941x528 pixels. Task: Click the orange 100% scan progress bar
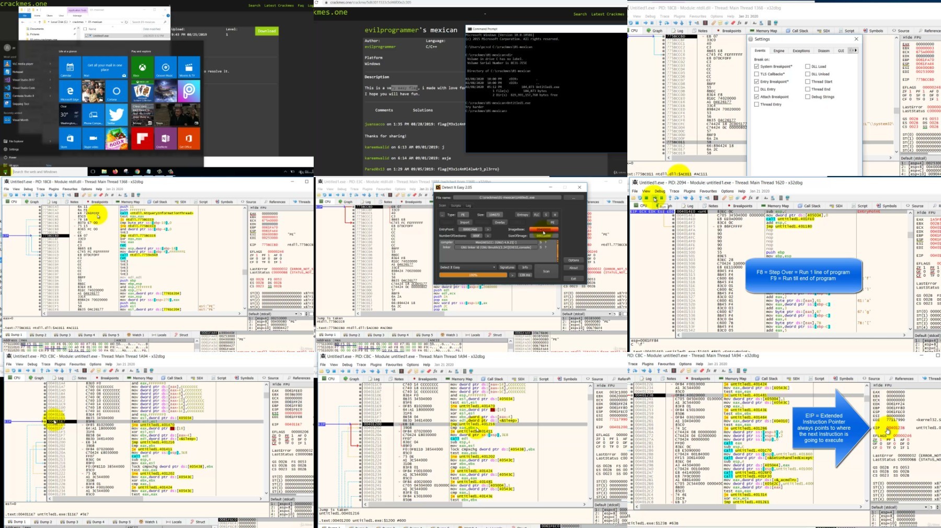coord(473,275)
